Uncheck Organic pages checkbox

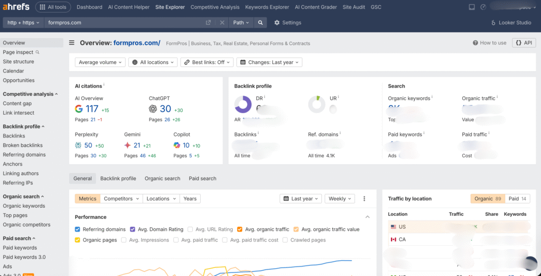78,240
